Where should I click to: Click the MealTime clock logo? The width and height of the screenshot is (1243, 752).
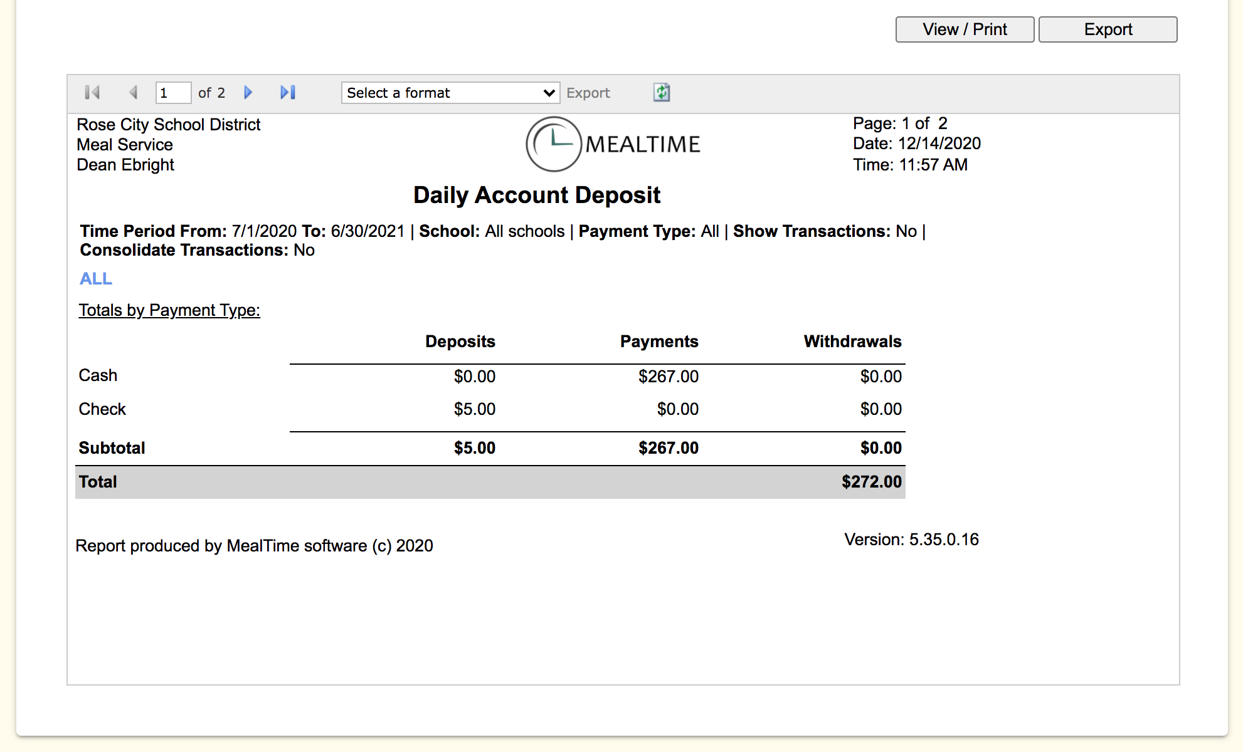tap(554, 144)
